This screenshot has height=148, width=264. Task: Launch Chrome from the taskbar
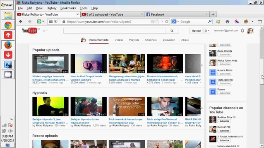pos(8,25)
